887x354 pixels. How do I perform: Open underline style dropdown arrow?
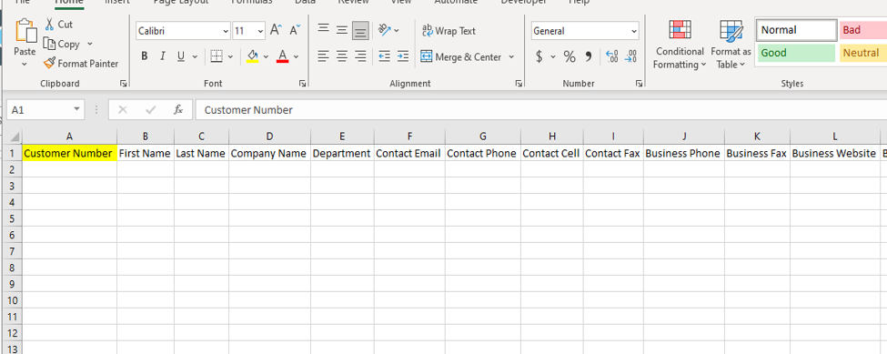(x=196, y=56)
